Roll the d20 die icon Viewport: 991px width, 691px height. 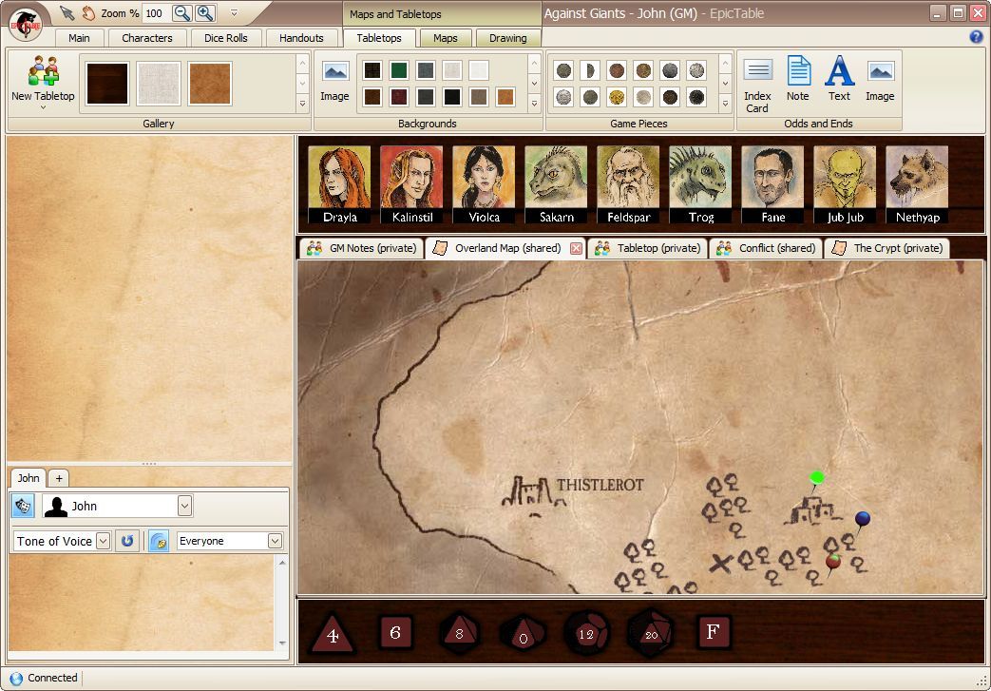point(650,632)
